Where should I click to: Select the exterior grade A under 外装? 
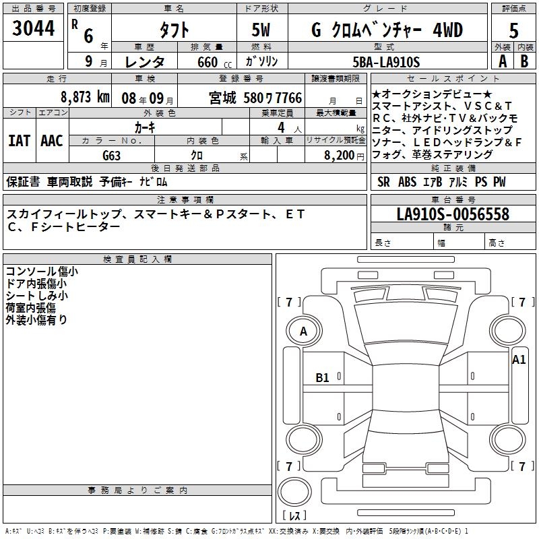tap(503, 61)
